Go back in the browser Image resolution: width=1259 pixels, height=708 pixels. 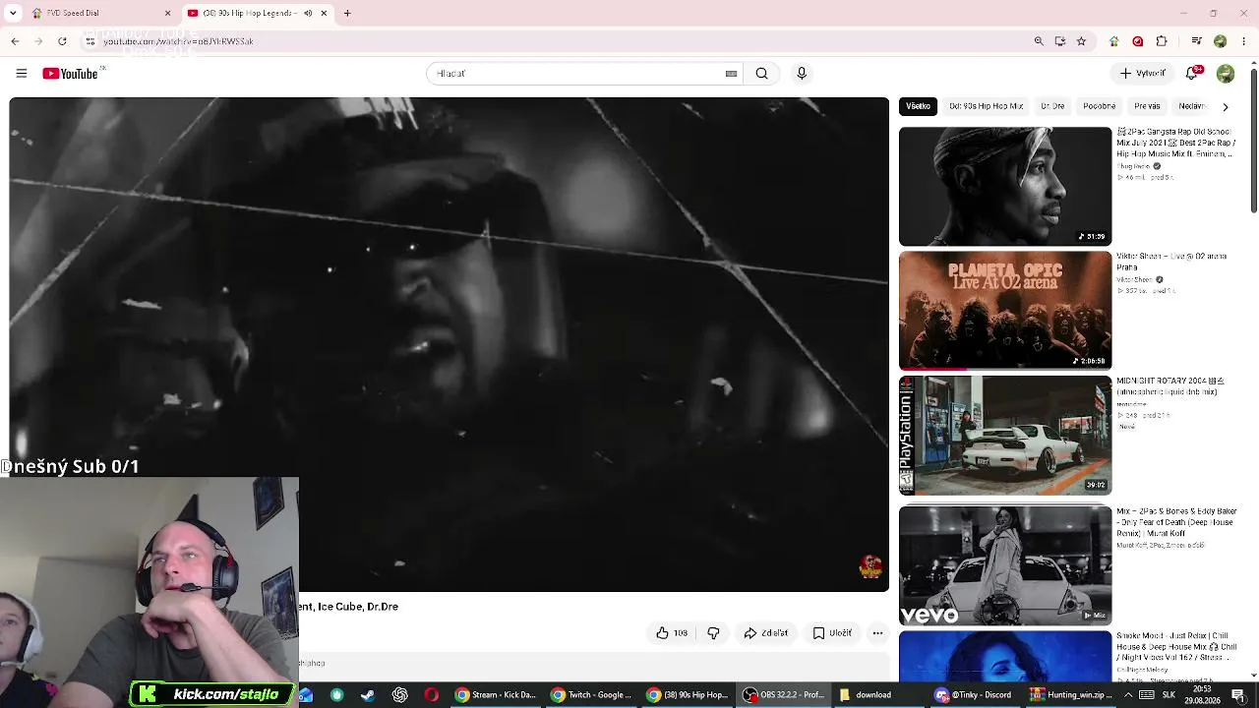click(15, 41)
